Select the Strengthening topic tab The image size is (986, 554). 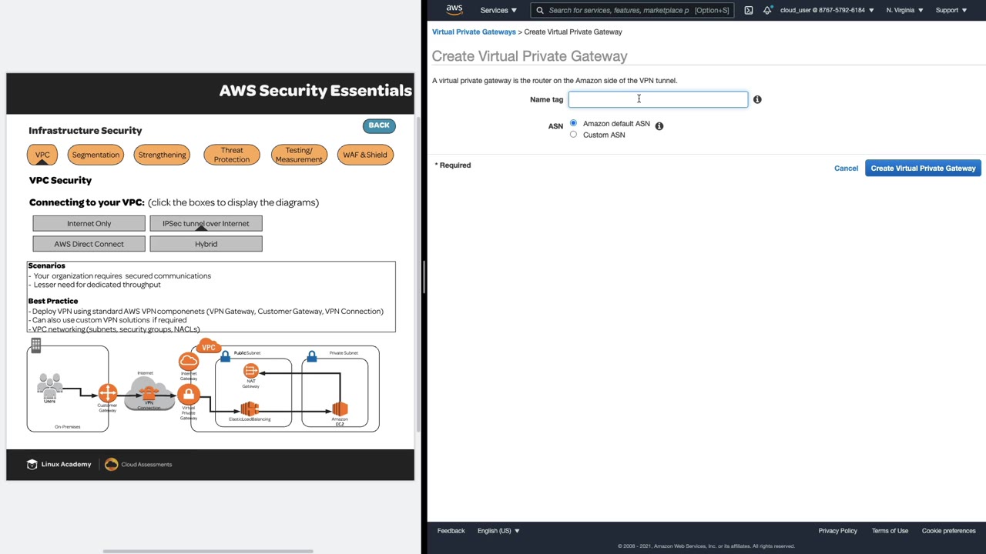(162, 155)
